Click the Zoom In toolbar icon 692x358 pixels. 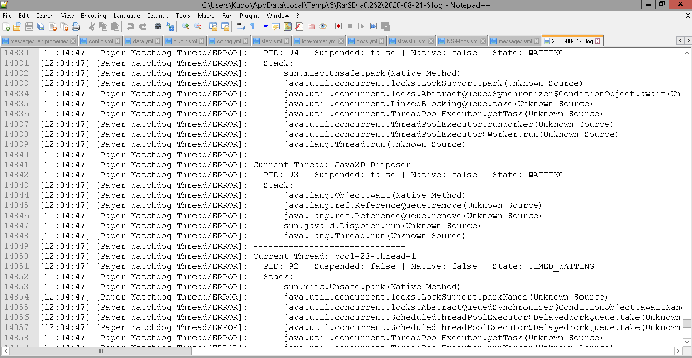coord(186,26)
